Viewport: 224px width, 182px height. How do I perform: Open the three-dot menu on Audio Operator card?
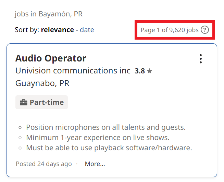[201, 59]
